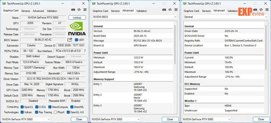Toggle the Vulkan checkbox
Viewport: 271px width, 123px height.
(22, 112)
